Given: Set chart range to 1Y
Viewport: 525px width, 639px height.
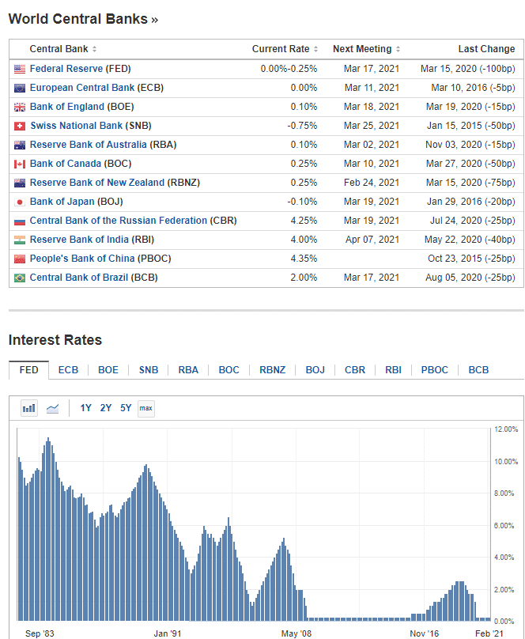Looking at the screenshot, I should (x=85, y=408).
